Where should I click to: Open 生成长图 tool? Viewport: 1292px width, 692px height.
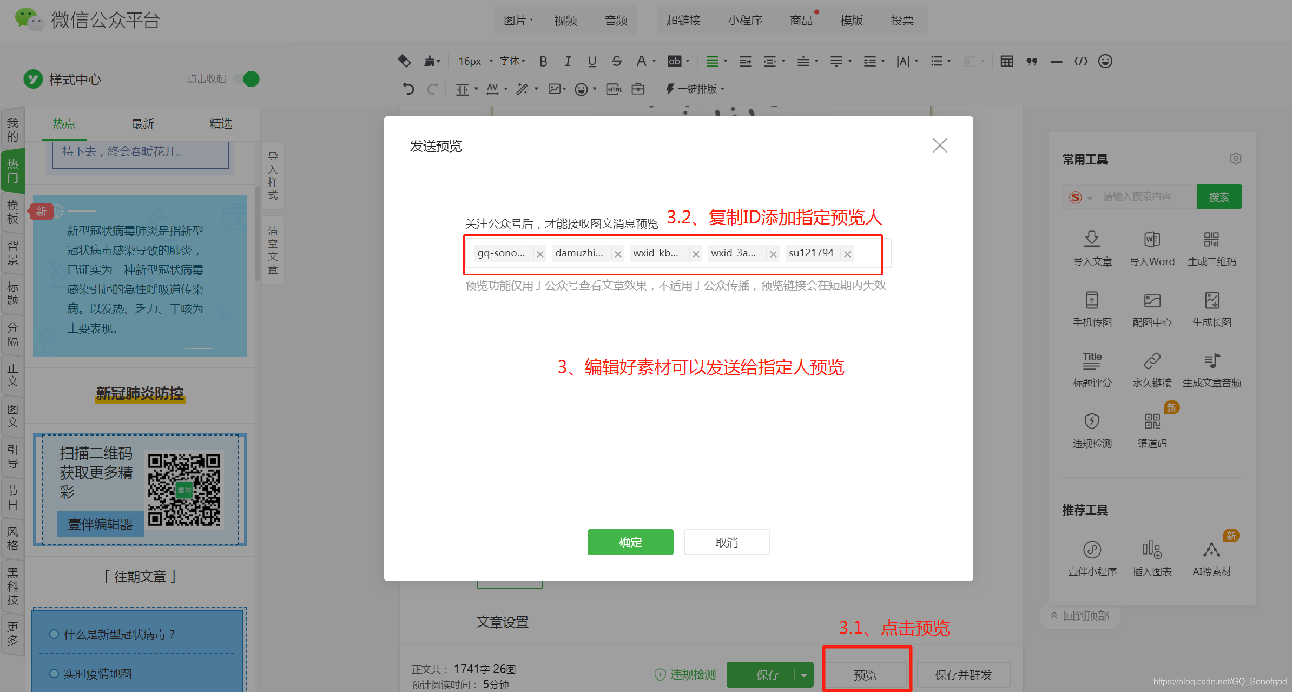point(1211,309)
